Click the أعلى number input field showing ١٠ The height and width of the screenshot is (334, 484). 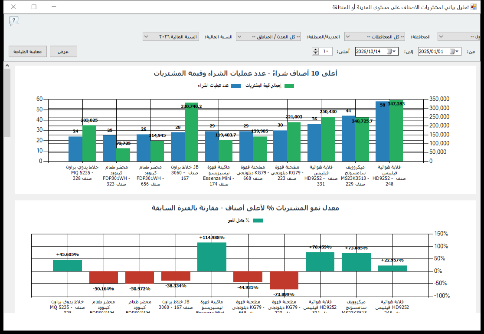coord(325,51)
